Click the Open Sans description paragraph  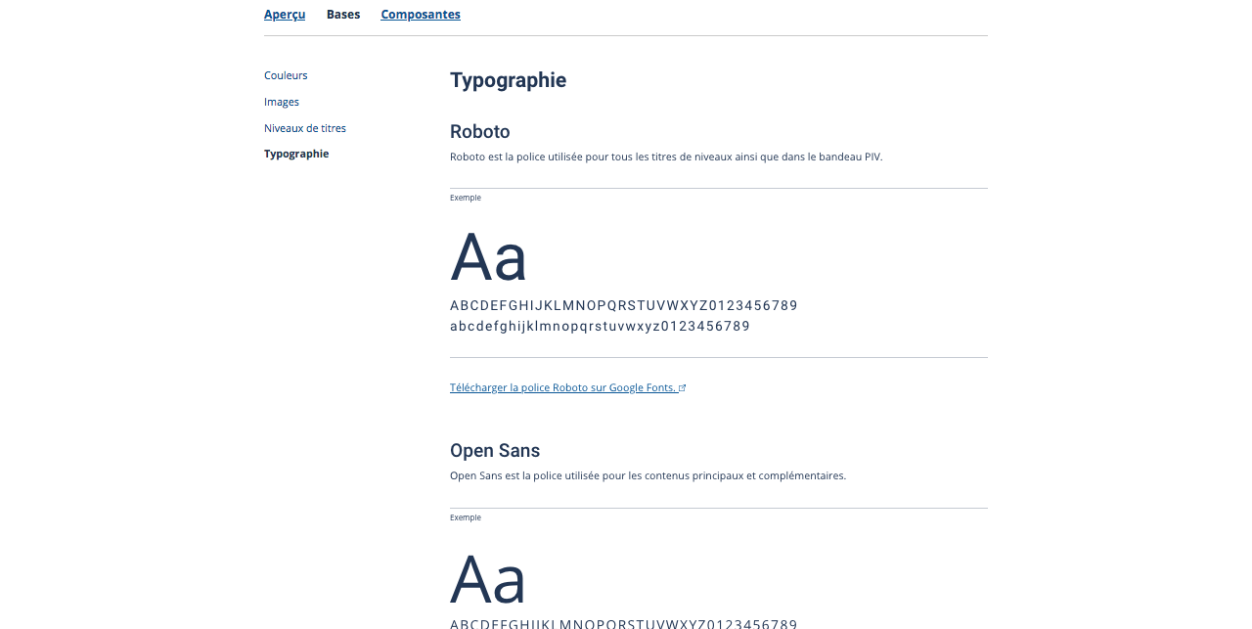[648, 475]
